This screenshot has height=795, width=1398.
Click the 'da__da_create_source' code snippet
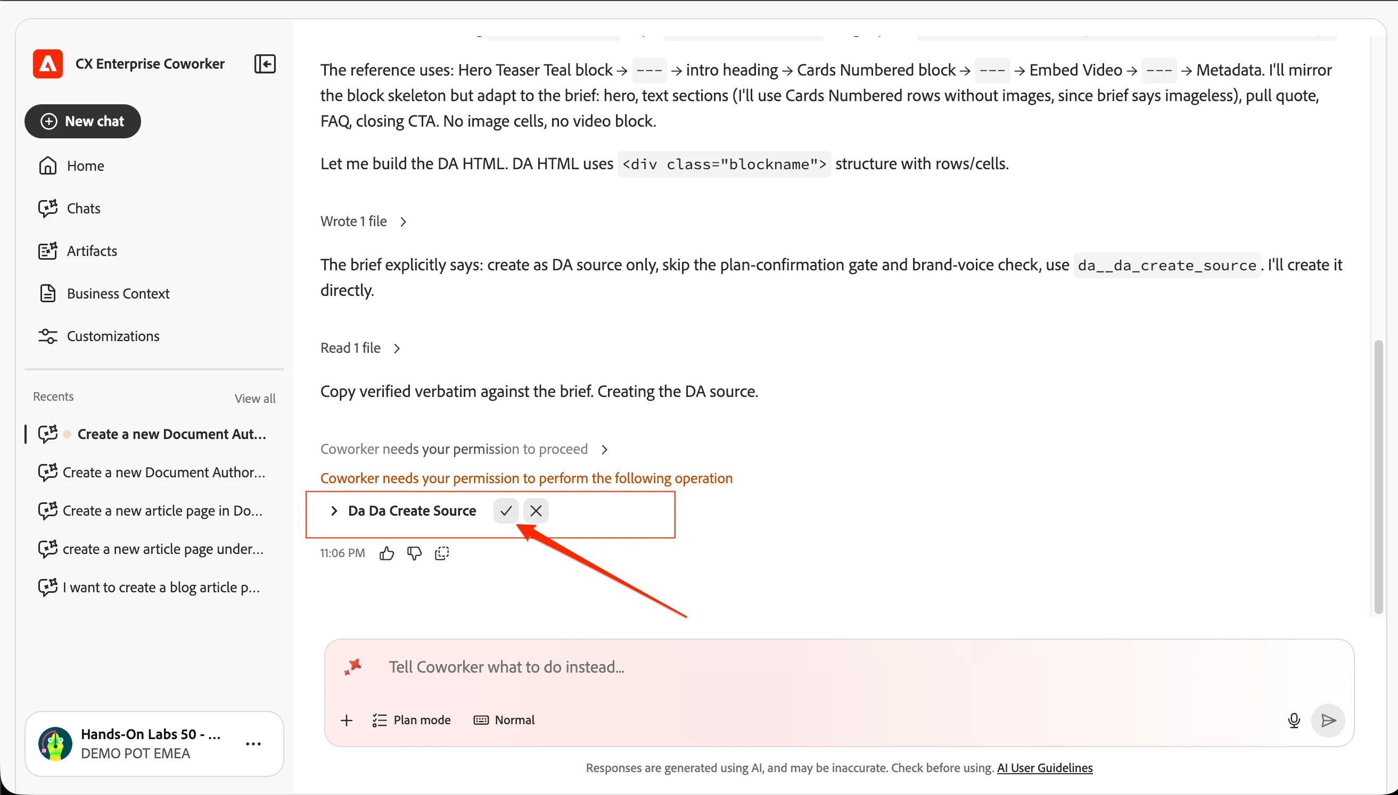(x=1167, y=266)
